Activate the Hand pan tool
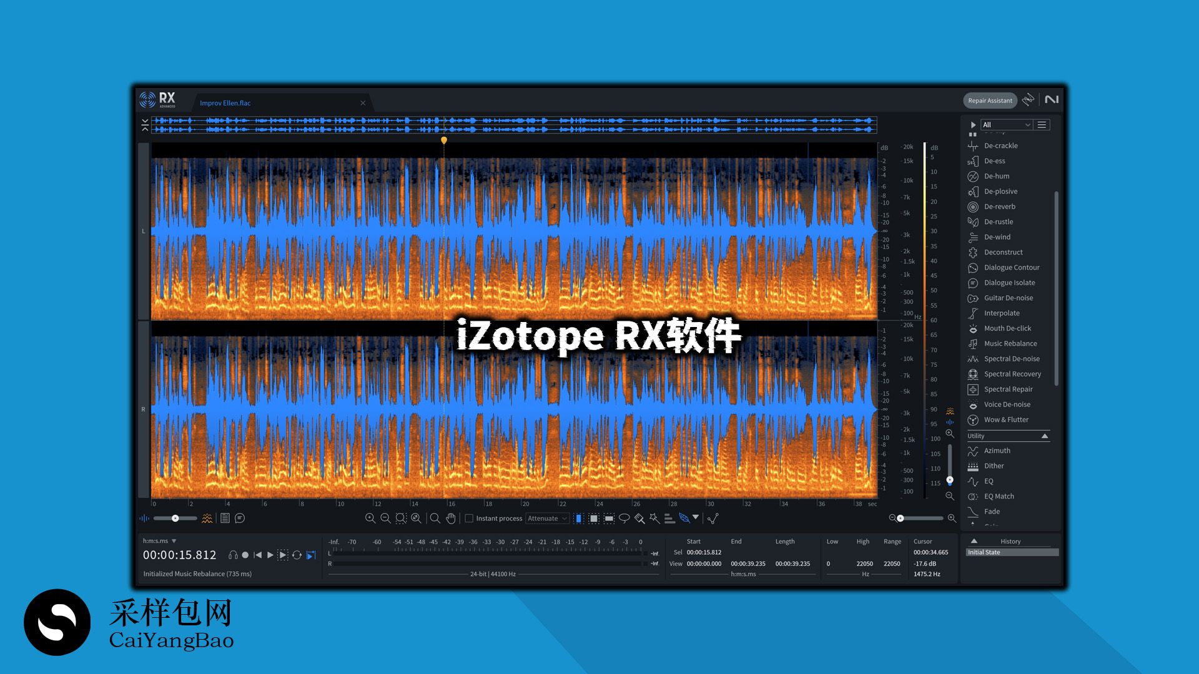 [x=451, y=519]
